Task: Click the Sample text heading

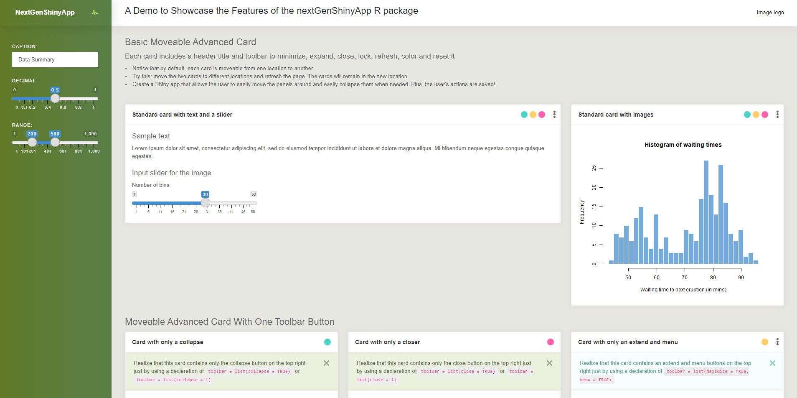Action: point(151,136)
